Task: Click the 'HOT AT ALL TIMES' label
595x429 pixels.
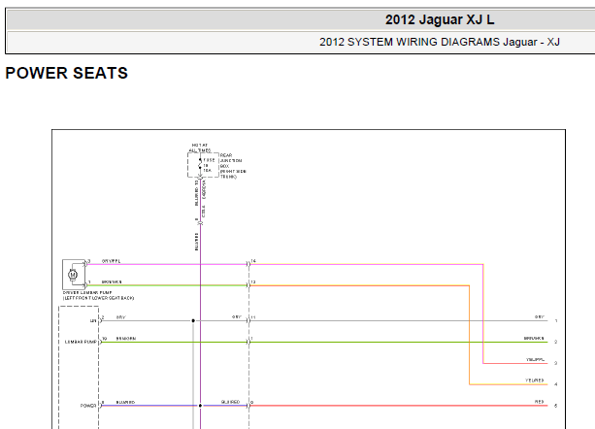Action: [x=200, y=148]
